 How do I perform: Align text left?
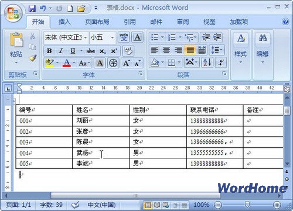(155, 50)
